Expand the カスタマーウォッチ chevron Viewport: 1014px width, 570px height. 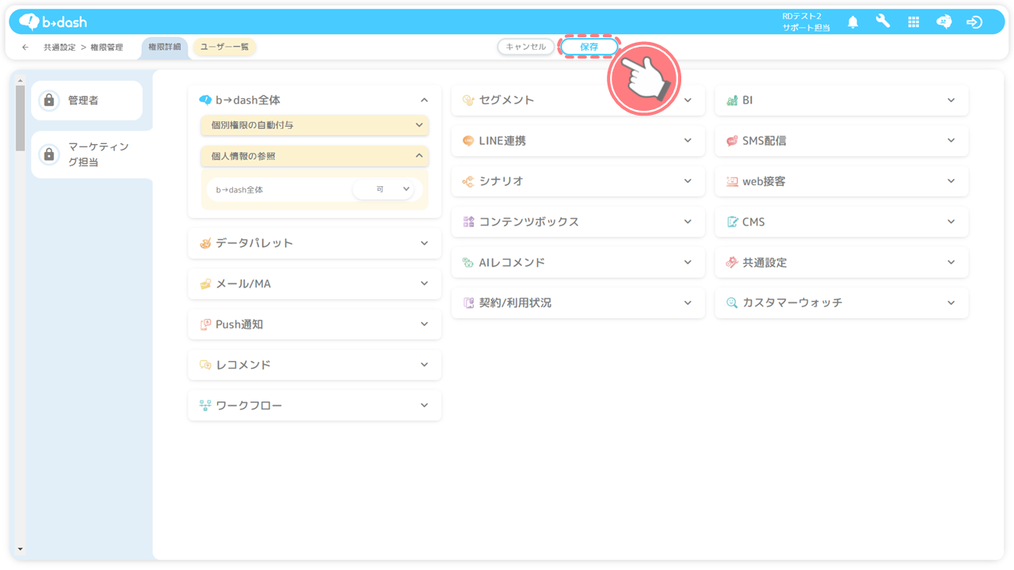coord(951,302)
